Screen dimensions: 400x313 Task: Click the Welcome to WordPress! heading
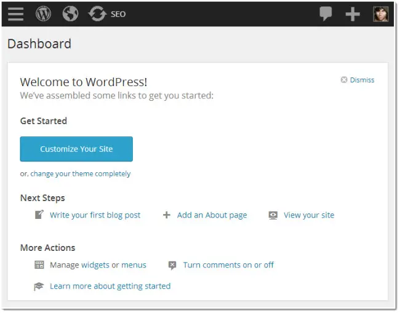84,82
